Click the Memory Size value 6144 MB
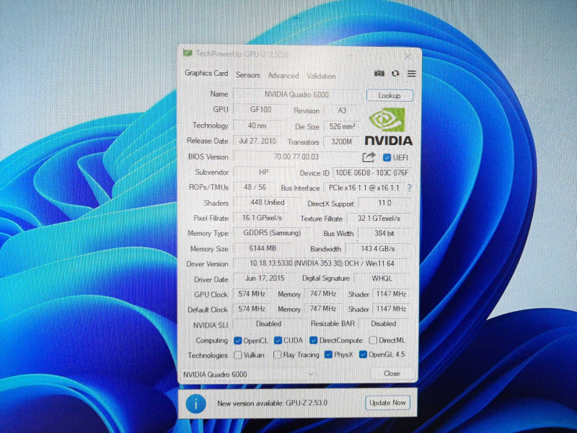577x433 pixels. coord(263,248)
